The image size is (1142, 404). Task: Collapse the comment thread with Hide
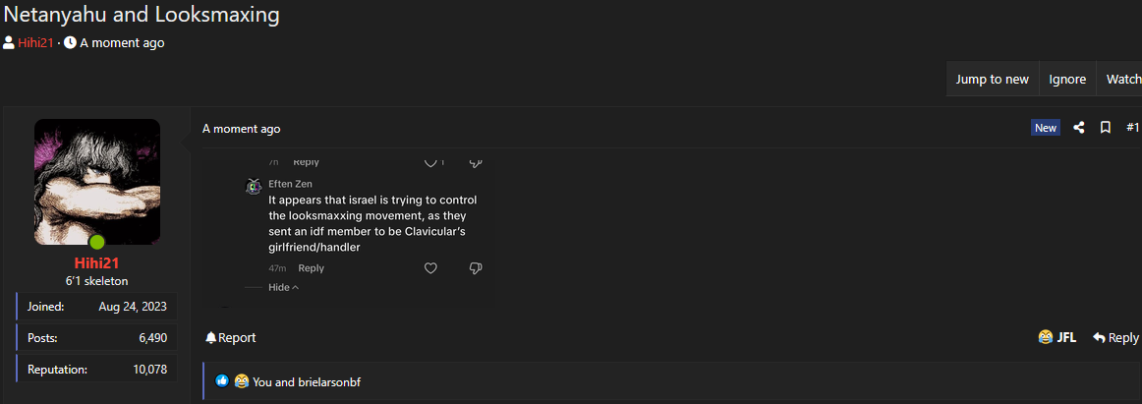pyautogui.click(x=283, y=288)
